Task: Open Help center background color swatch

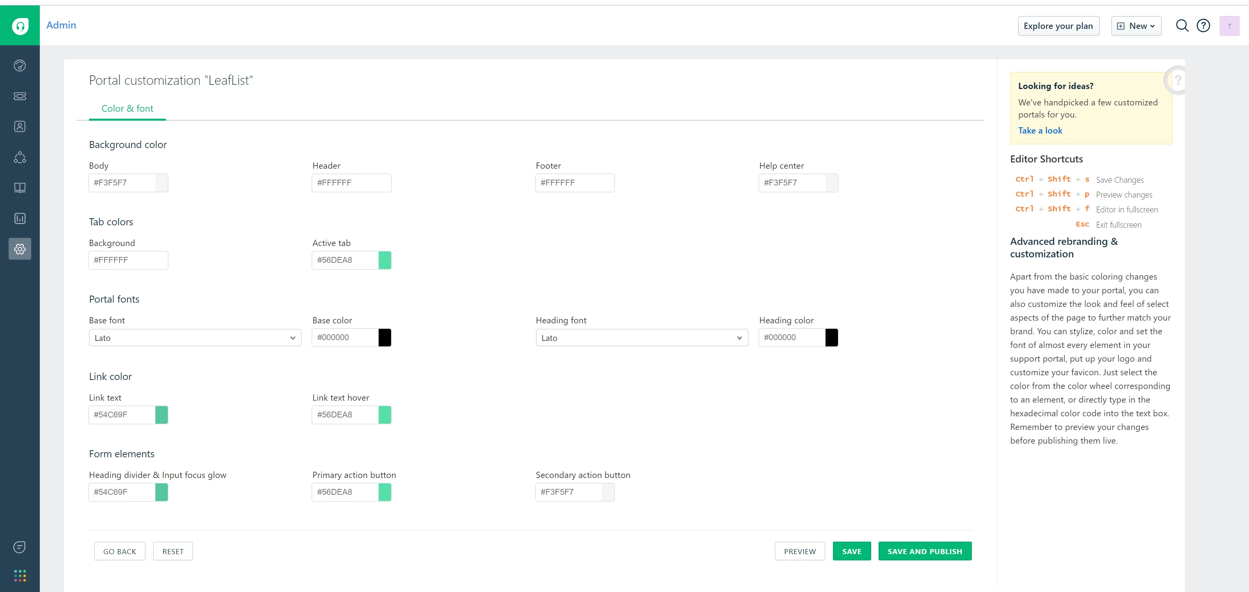Action: [831, 183]
